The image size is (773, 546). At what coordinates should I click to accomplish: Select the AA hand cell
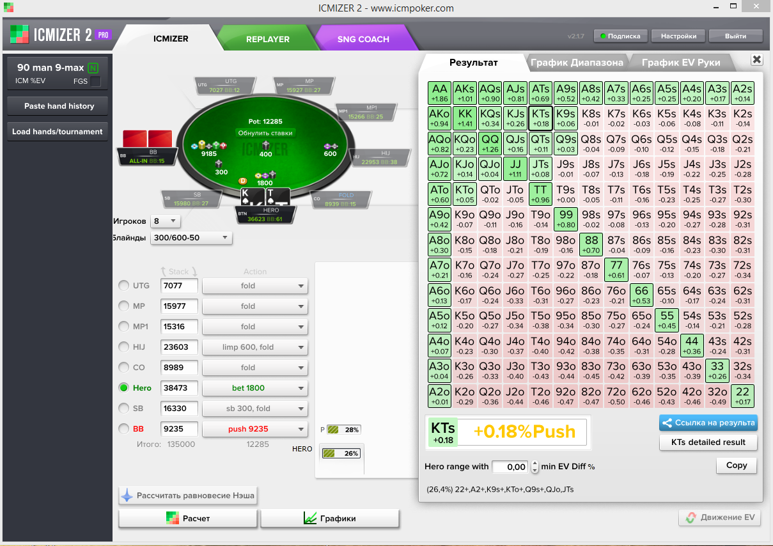pos(440,93)
